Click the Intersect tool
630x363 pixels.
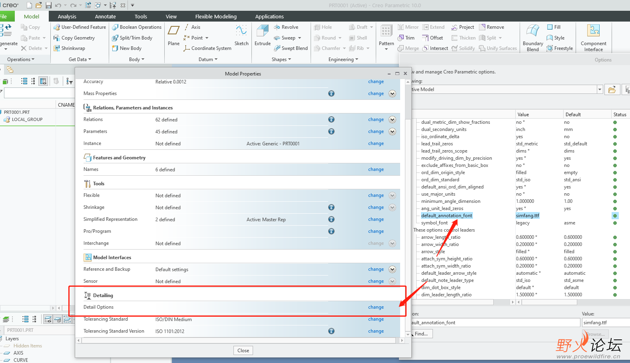coord(435,48)
